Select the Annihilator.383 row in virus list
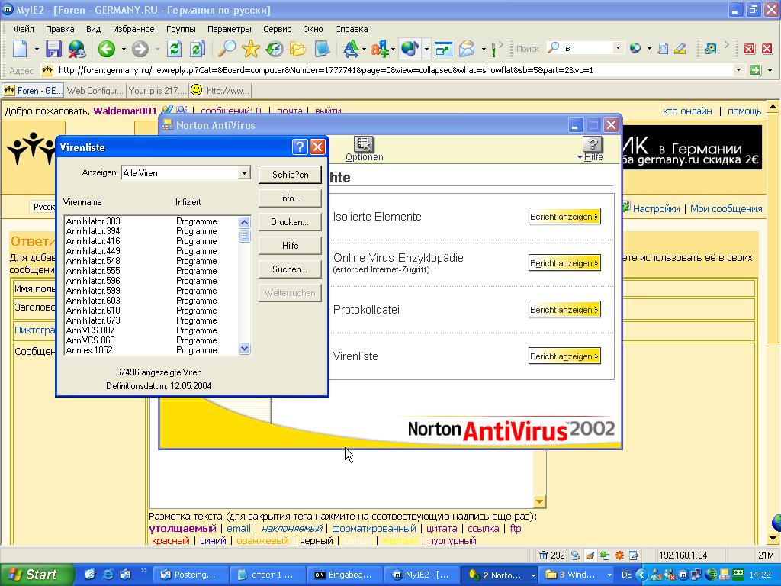Image resolution: width=781 pixels, height=586 pixels. tap(152, 221)
